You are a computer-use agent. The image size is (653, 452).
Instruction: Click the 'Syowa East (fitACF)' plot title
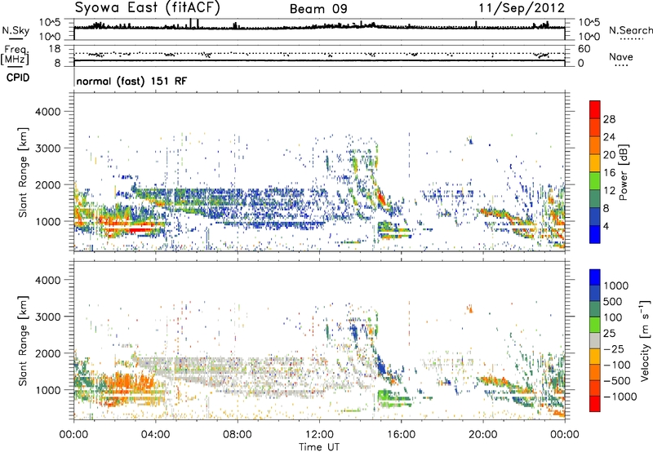[148, 7]
